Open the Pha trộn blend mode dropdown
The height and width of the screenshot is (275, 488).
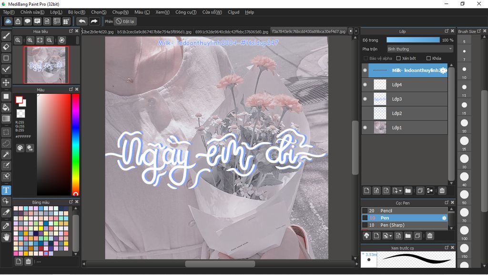click(420, 49)
